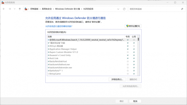This screenshot has height=105, width=187.
Task: Cancel with the 取消 button
Action: tap(135, 101)
